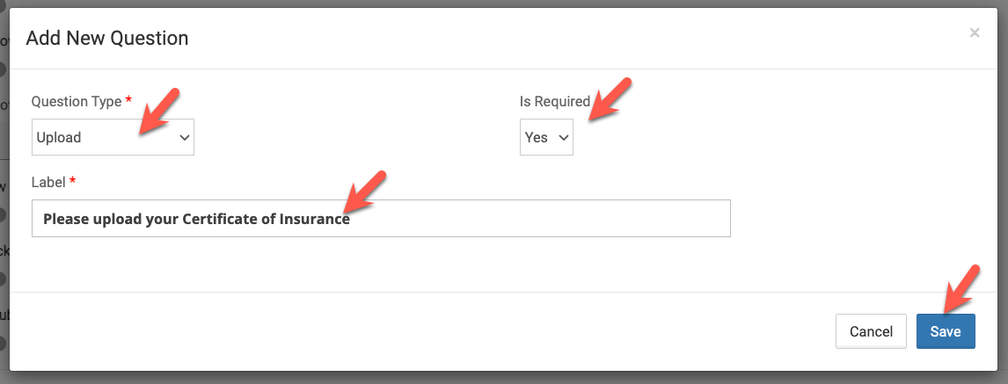Click the chevron on the Upload select box

(184, 138)
